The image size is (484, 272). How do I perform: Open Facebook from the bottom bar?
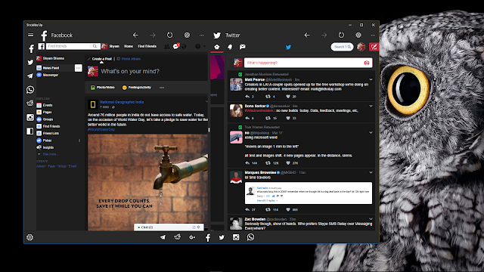(x=208, y=237)
